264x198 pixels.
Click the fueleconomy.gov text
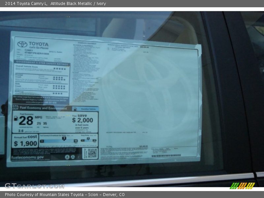point(27,157)
